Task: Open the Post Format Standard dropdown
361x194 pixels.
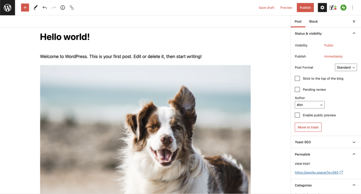Action: click(x=346, y=67)
